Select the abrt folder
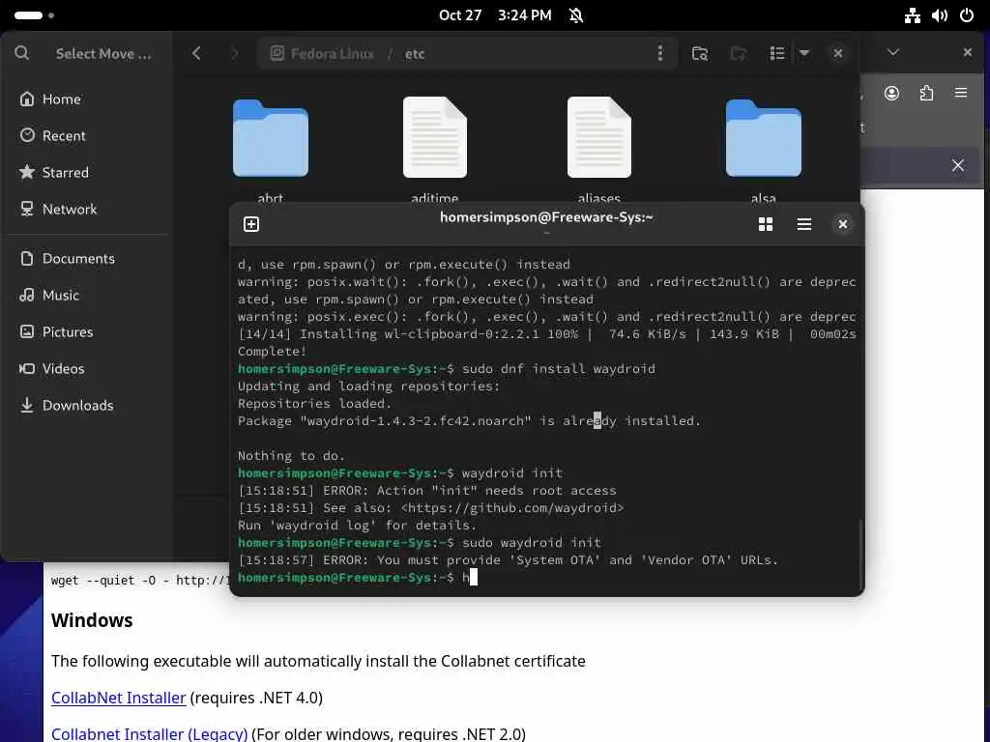Viewport: 990px width, 742px height. [x=271, y=139]
